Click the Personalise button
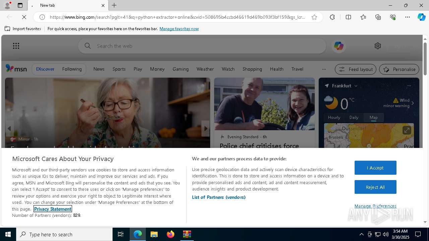The image size is (429, 241). [x=399, y=69]
